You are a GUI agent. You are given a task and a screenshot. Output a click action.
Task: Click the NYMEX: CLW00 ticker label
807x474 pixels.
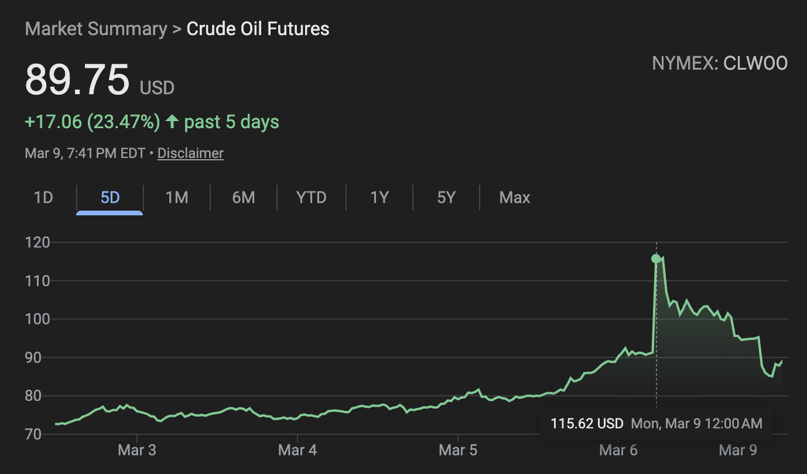coord(720,63)
